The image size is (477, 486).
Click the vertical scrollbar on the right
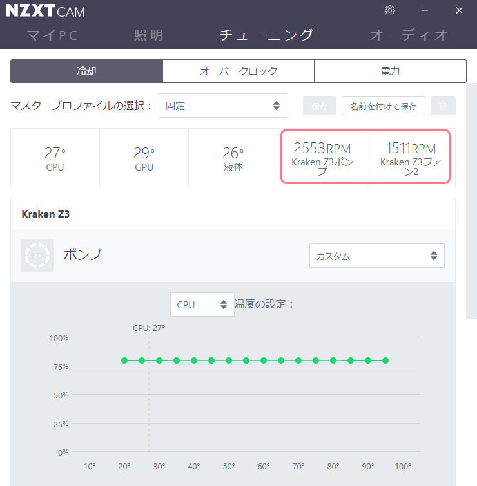pos(471,201)
